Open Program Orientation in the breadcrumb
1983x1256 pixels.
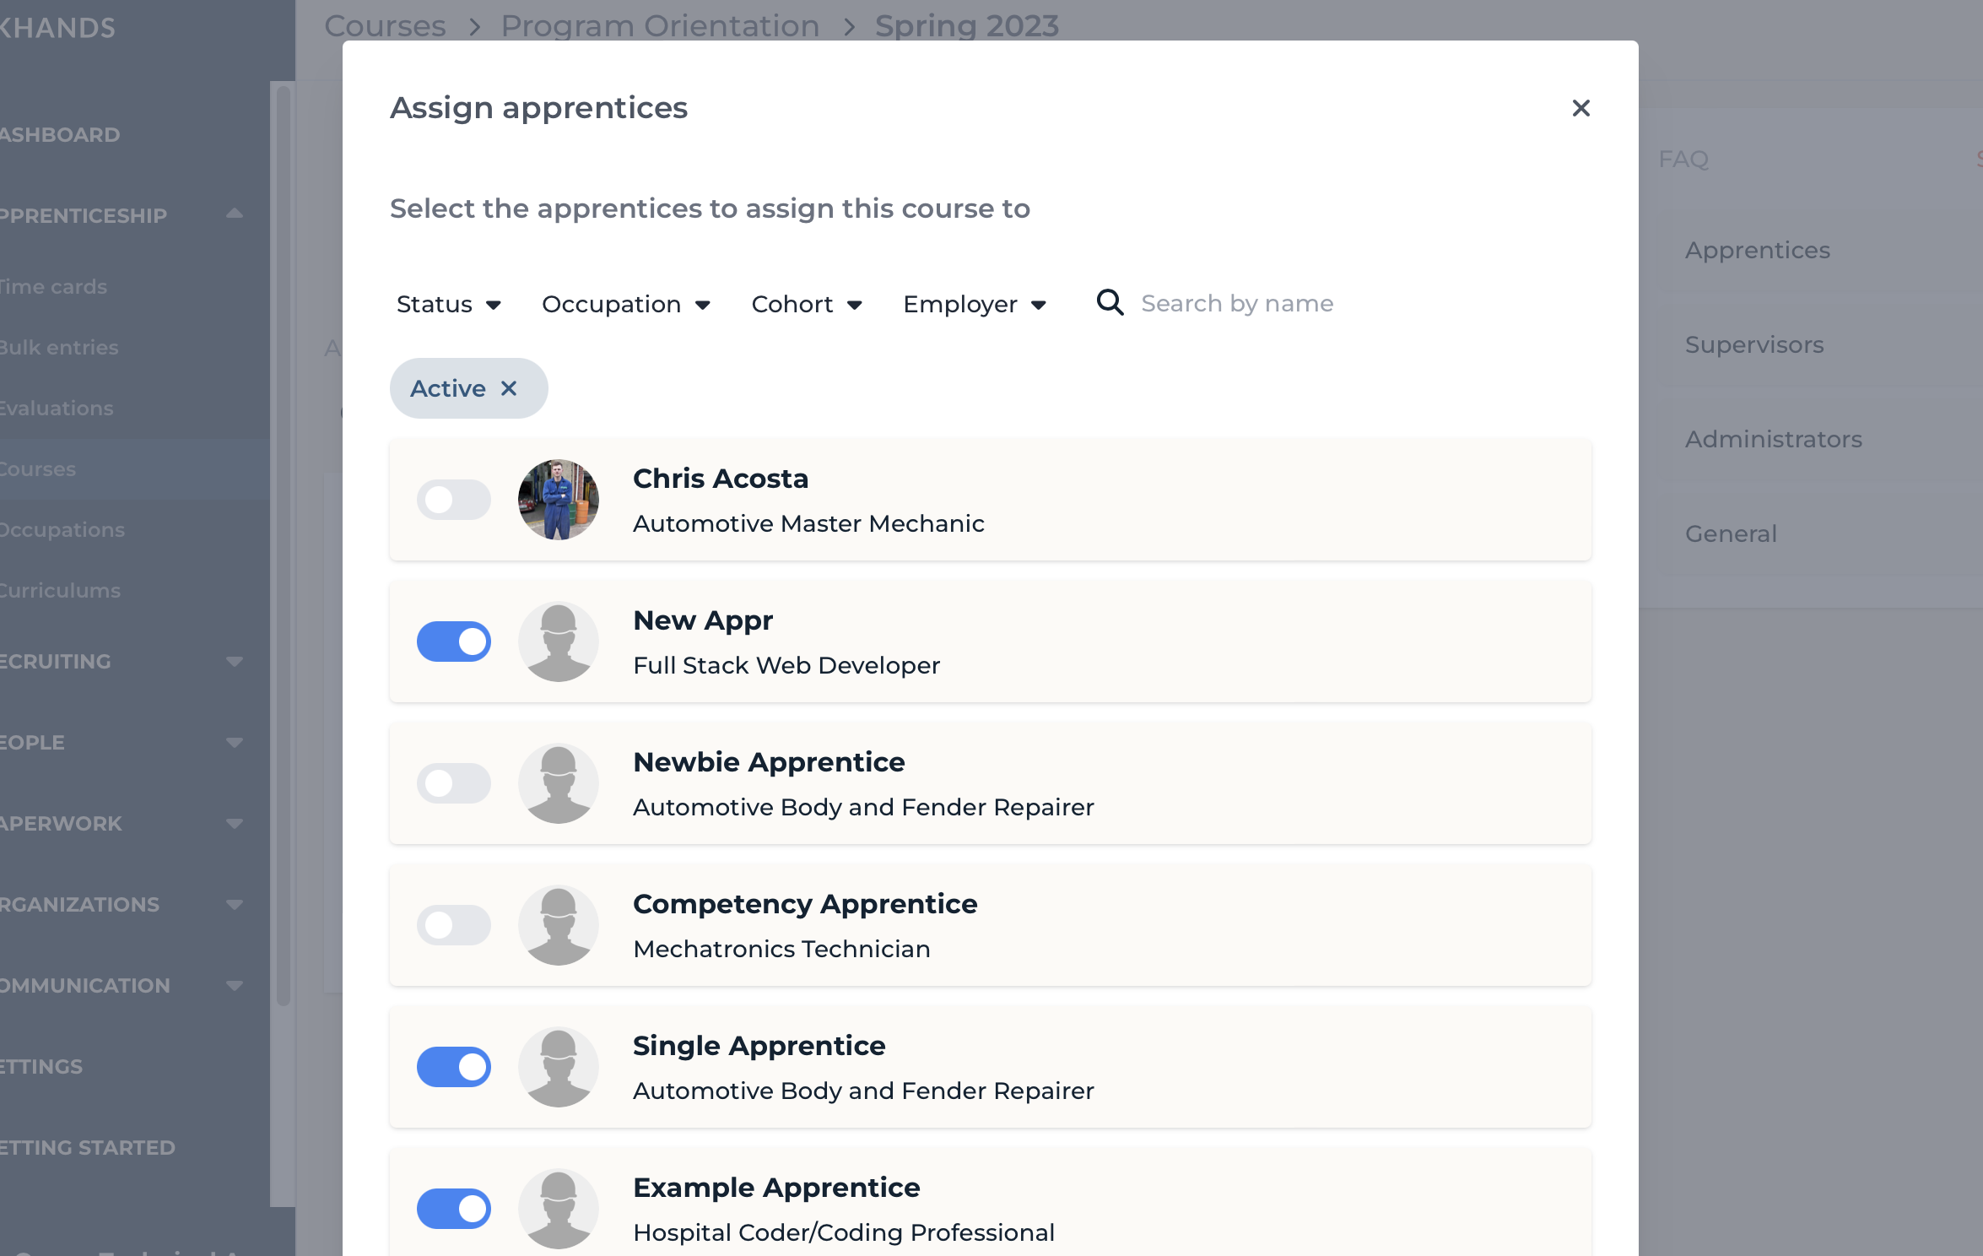660,25
